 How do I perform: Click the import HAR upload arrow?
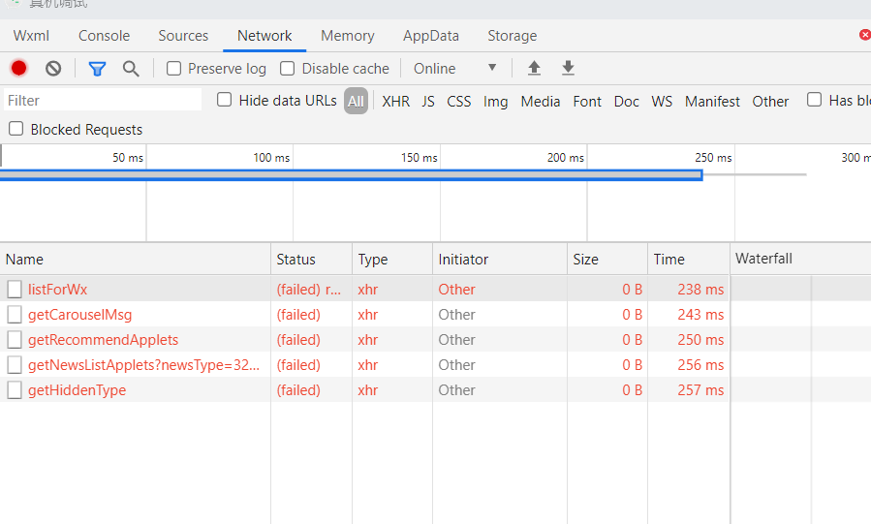[x=534, y=68]
